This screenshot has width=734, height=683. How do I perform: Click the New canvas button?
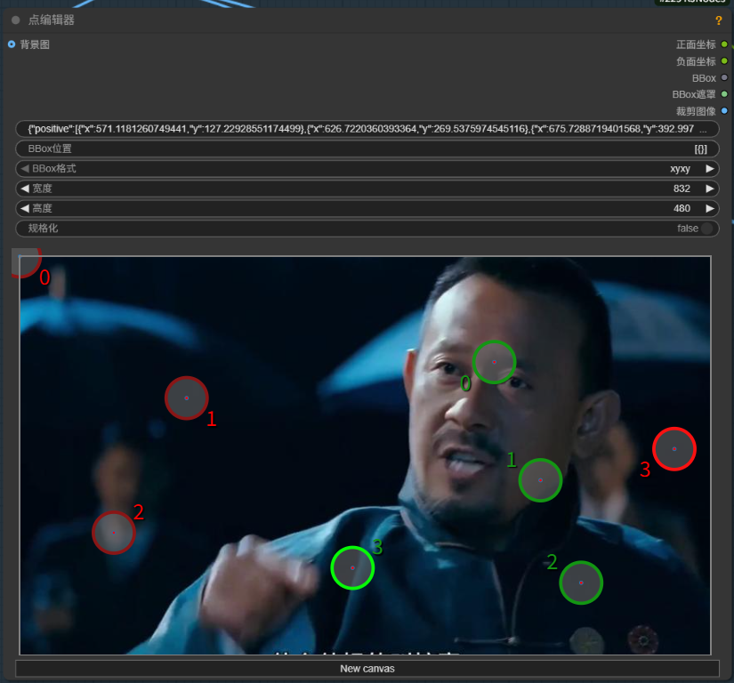coord(367,669)
